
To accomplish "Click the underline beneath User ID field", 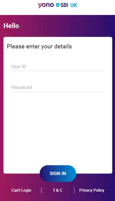I will pyautogui.click(x=58, y=71).
